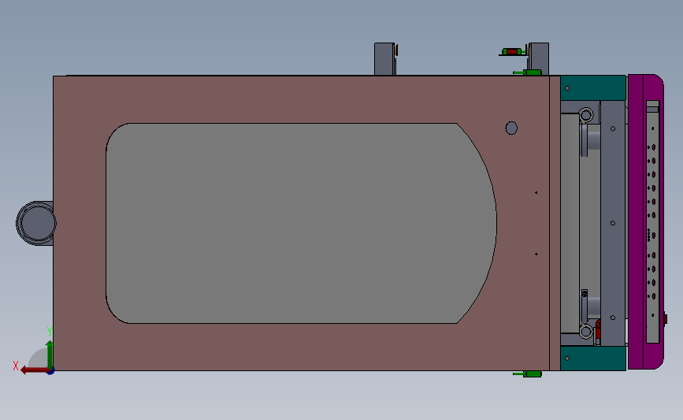Viewport: 683px width, 420px height.
Task: Click the red and green sensor at top
Action: [512, 52]
